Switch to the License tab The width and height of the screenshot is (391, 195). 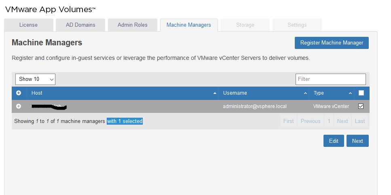pyautogui.click(x=29, y=25)
